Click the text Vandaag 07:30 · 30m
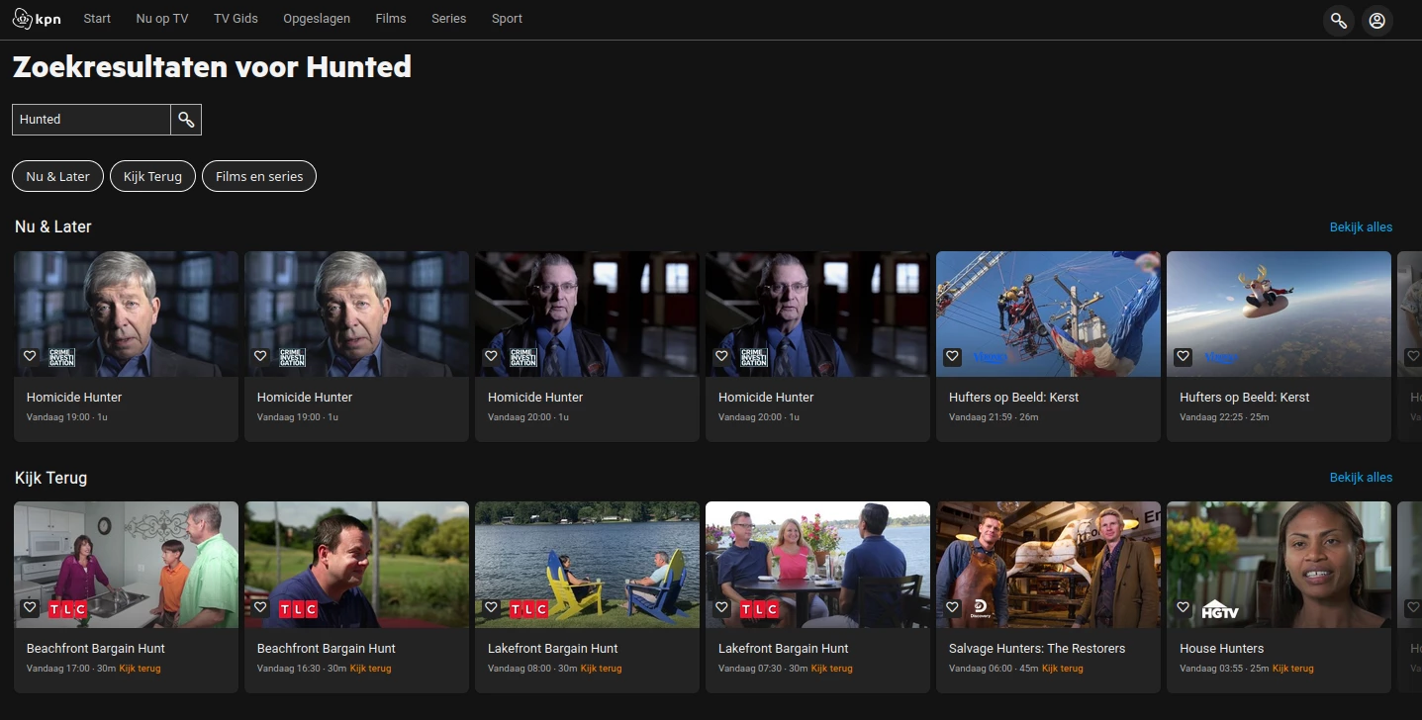Viewport: 1422px width, 720px height. 763,669
